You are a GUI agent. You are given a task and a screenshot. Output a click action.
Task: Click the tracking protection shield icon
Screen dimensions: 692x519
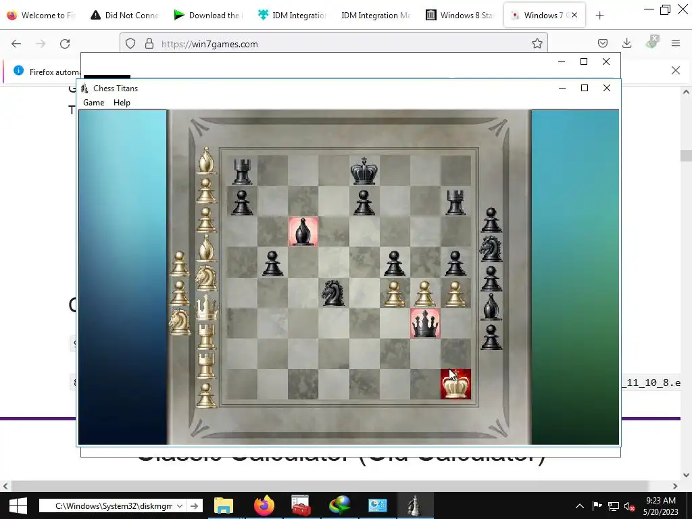pos(130,44)
